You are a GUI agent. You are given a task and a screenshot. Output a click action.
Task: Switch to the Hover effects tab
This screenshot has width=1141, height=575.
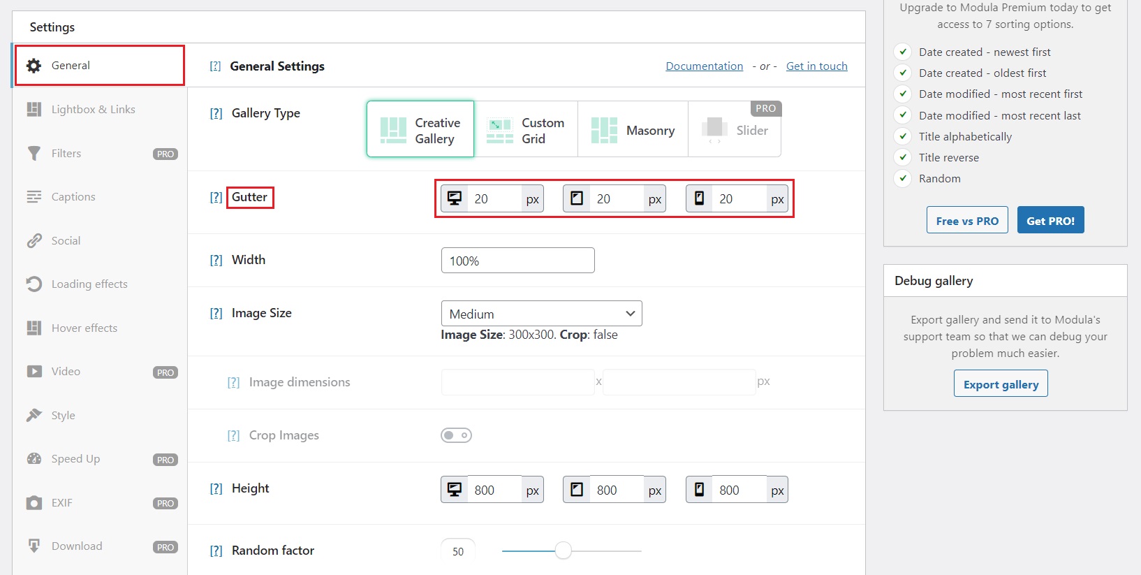pyautogui.click(x=84, y=328)
